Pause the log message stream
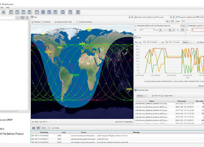The image size is (204, 147). pos(34,128)
